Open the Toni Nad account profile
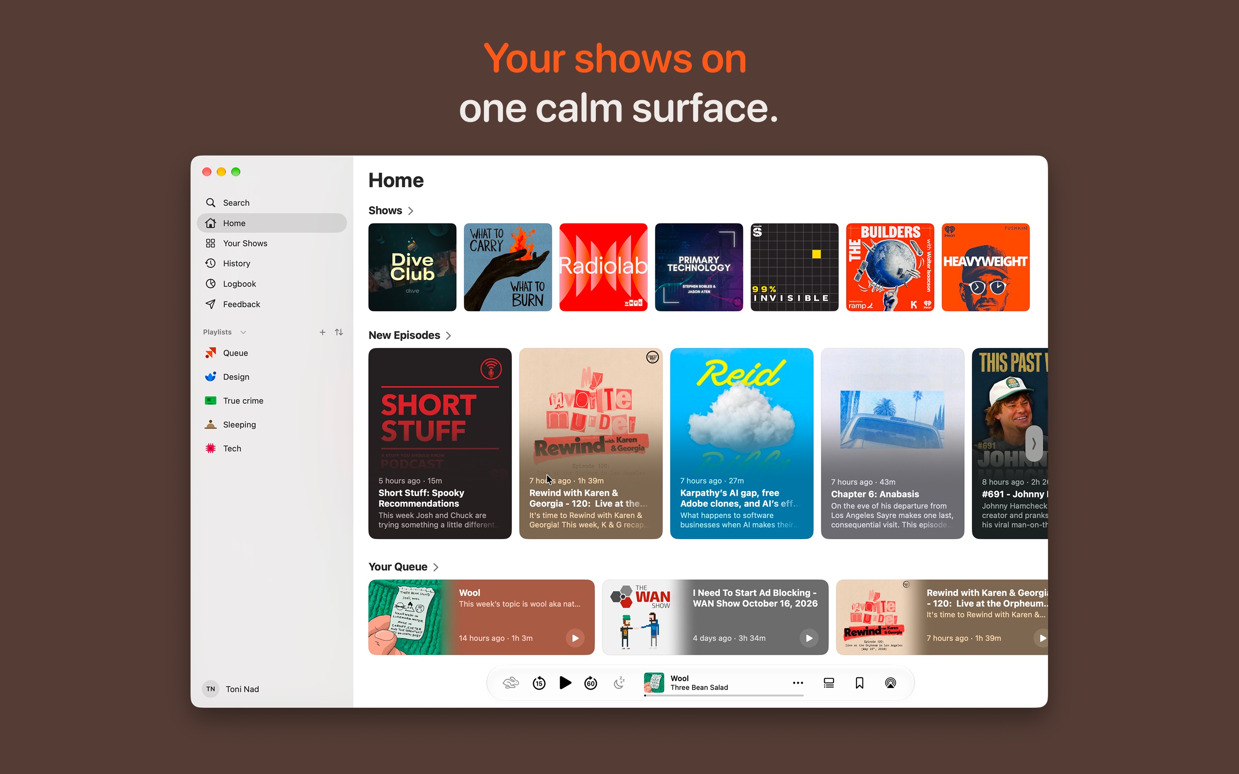Viewport: 1239px width, 774px height. (x=231, y=689)
